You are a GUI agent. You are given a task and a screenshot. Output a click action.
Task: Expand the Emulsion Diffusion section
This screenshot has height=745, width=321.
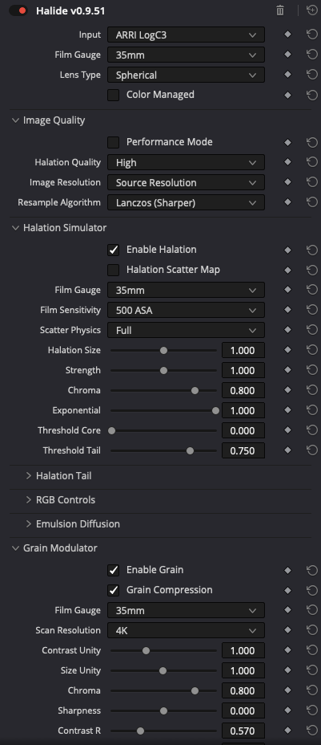[x=28, y=523]
